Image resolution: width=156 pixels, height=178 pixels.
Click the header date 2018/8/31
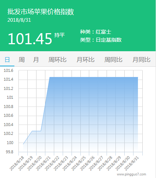tap(19, 20)
